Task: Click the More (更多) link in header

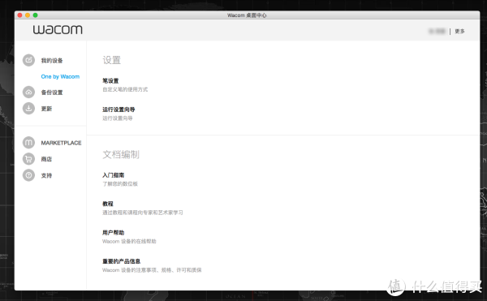Action: tap(459, 31)
